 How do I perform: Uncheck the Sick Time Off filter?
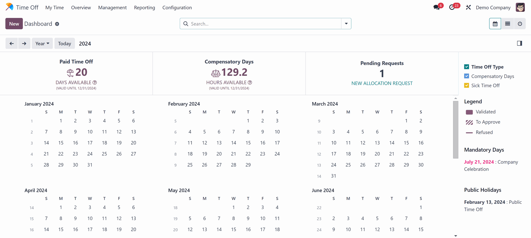point(467,85)
